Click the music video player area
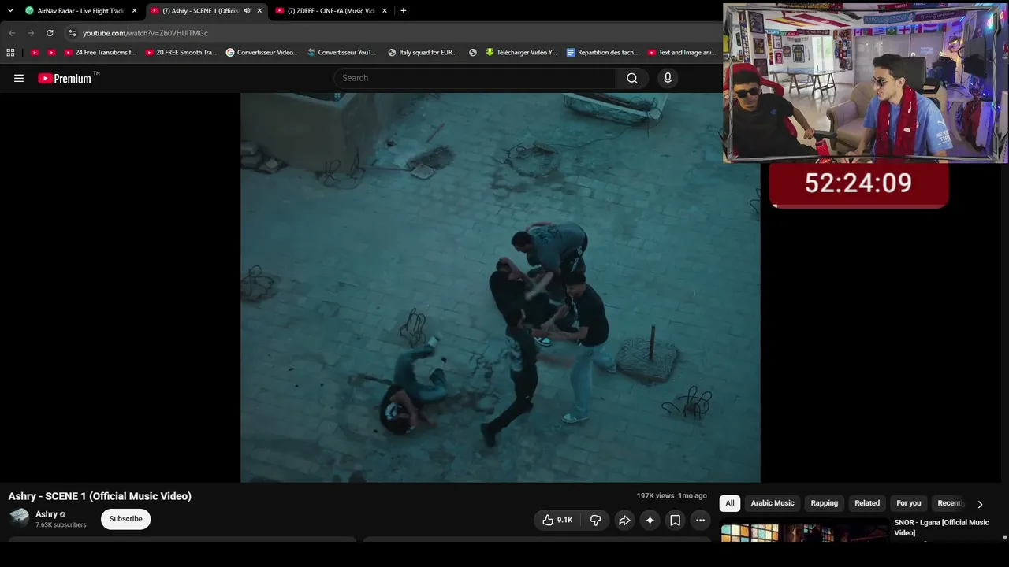1009x567 pixels. click(x=501, y=287)
